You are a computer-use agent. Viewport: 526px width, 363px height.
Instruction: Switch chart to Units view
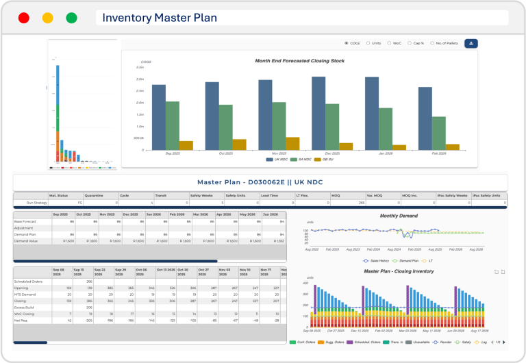pyautogui.click(x=368, y=43)
